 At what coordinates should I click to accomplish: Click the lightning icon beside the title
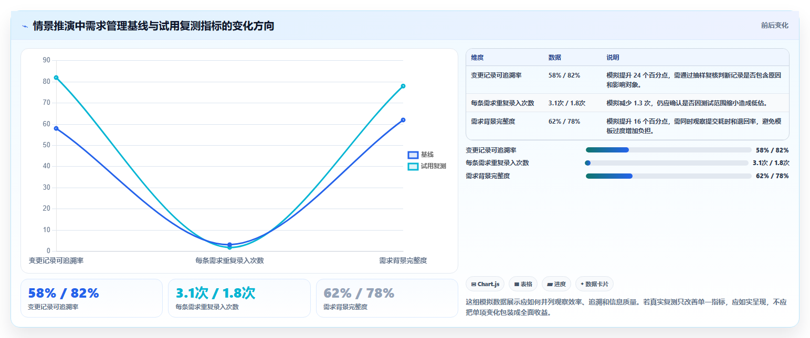point(25,26)
